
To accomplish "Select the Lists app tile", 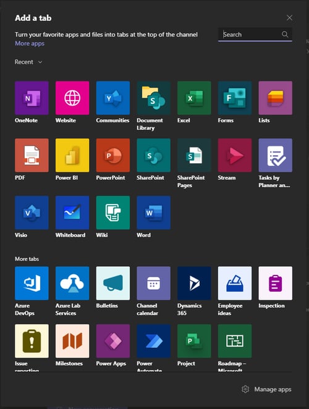I will pyautogui.click(x=276, y=98).
